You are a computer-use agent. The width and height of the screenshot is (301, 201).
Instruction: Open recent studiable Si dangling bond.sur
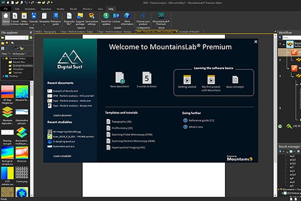[61, 142]
